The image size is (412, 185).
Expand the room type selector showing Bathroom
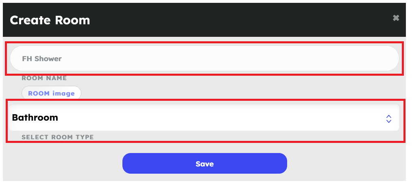click(204, 118)
